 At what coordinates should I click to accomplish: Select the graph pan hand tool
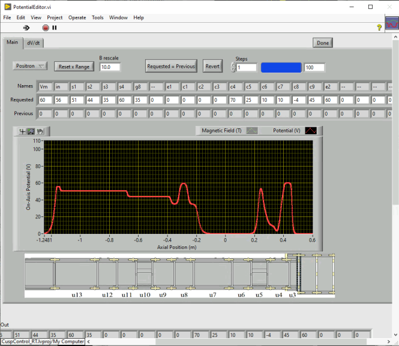tap(40, 131)
